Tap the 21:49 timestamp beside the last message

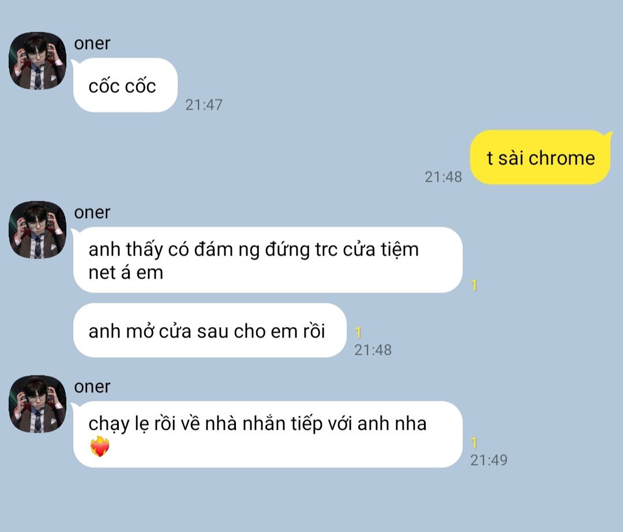pyautogui.click(x=489, y=460)
